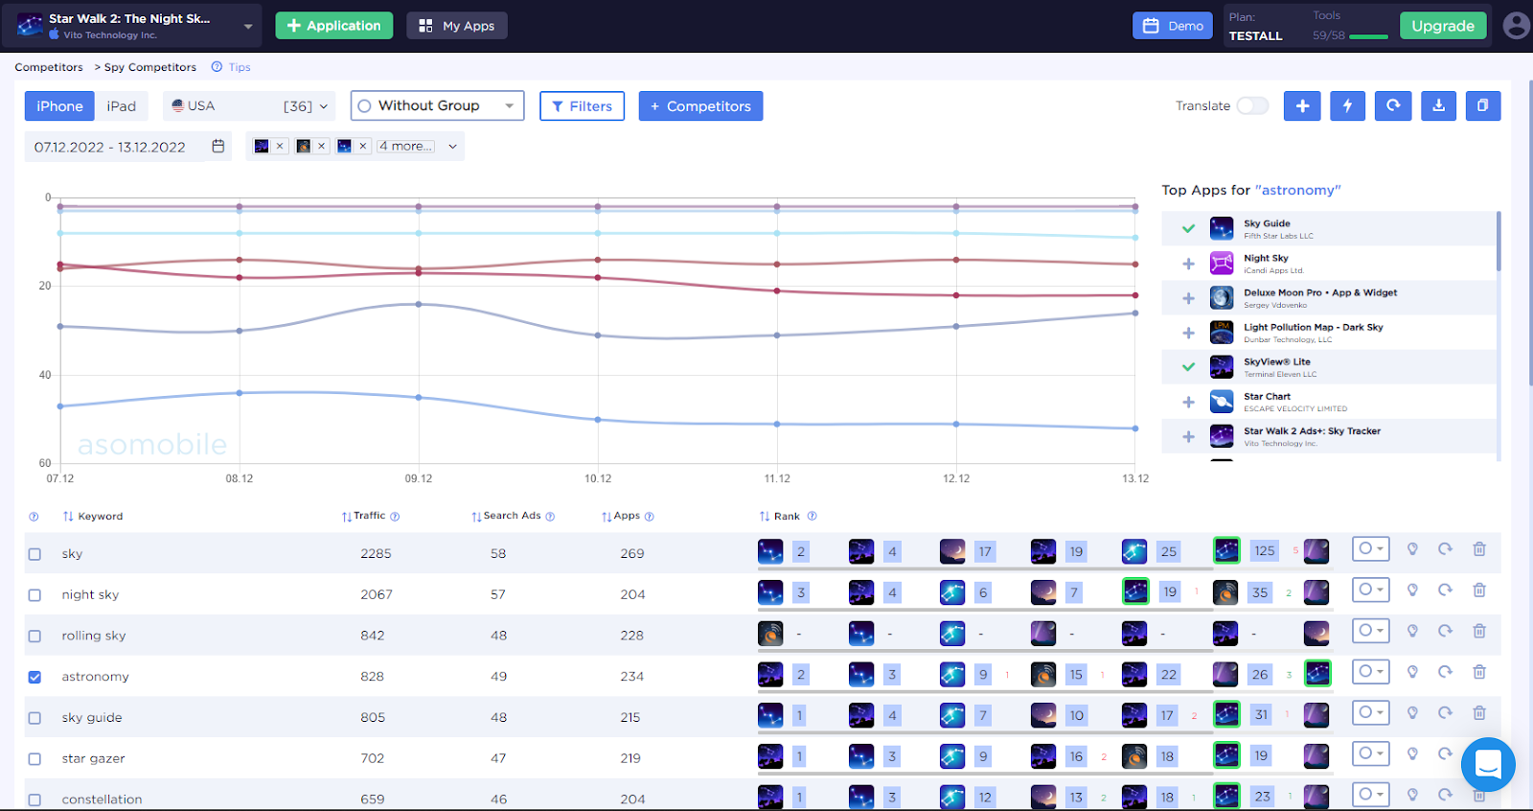Open group dropdown in night sky row
Image resolution: width=1533 pixels, height=811 pixels.
click(1370, 590)
